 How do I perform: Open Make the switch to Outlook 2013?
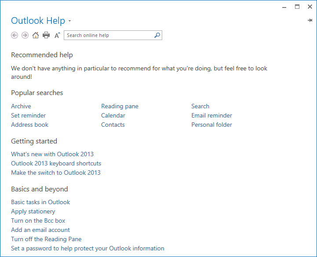pos(56,173)
